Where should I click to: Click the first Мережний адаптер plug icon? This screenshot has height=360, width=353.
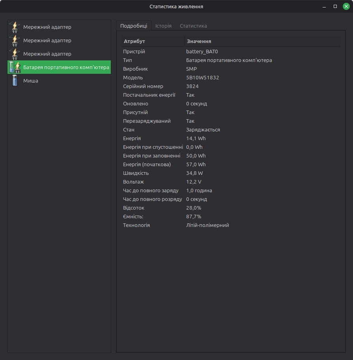coord(15,27)
